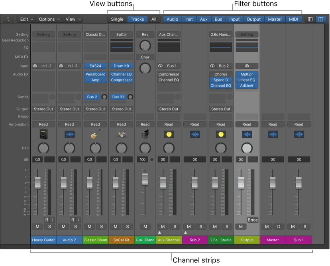The width and height of the screenshot is (330, 266).
Task: Click the Rev knob on Grand Piano strip
Action: (145, 46)
